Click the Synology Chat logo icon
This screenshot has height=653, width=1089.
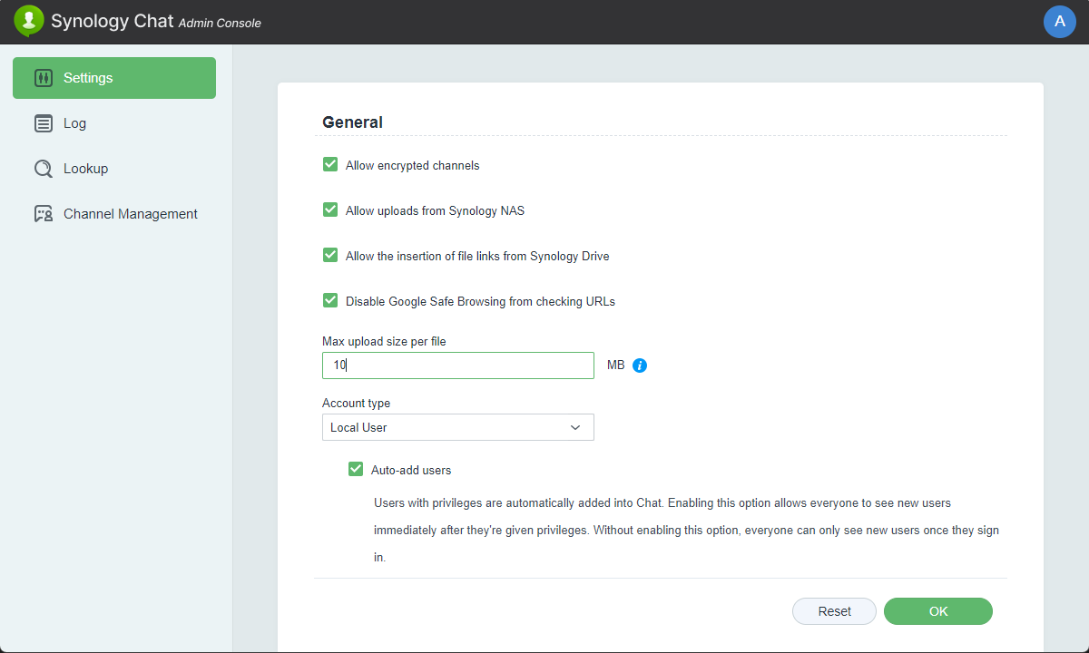(x=29, y=21)
